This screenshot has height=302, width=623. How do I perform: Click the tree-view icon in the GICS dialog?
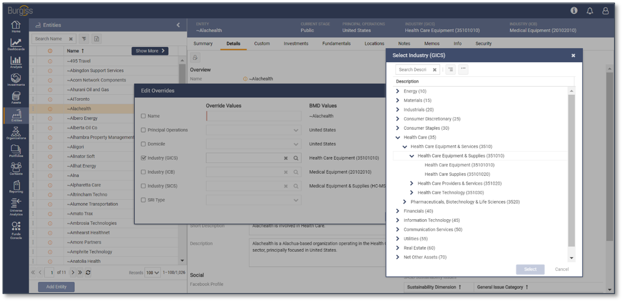click(450, 69)
